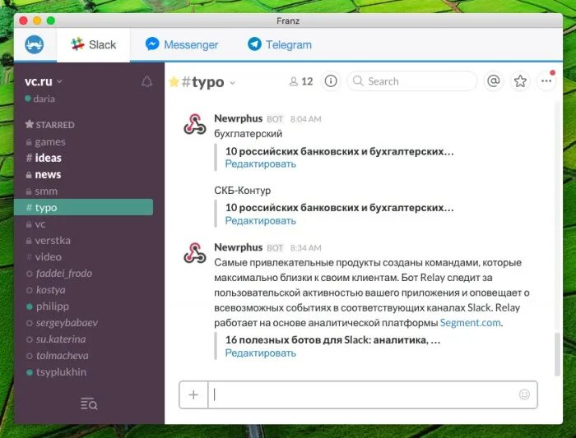Screen dimensions: 576x438
Task: Open the vc private channel
Action: click(x=35, y=224)
